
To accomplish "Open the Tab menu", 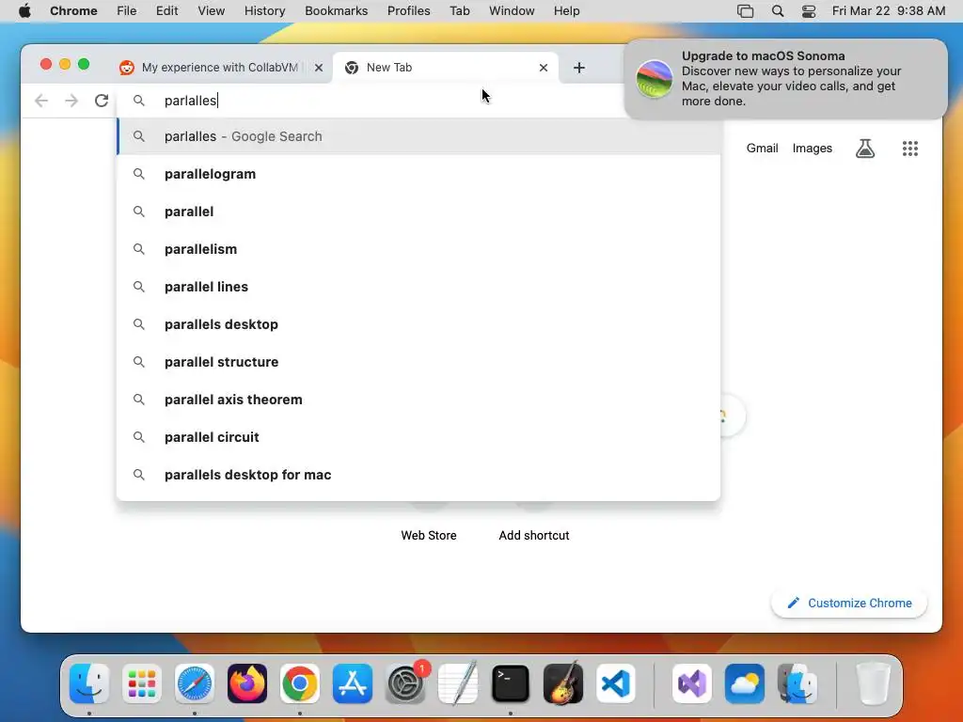I will pos(459,11).
